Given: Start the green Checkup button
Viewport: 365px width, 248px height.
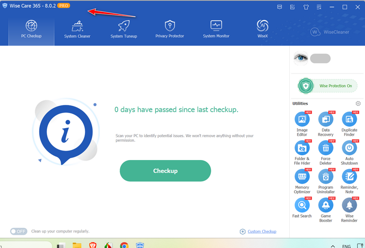Looking at the screenshot, I should (165, 170).
